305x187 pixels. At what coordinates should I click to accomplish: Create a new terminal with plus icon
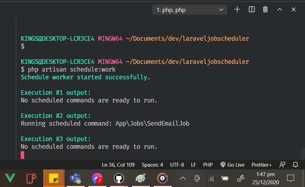pos(237,9)
